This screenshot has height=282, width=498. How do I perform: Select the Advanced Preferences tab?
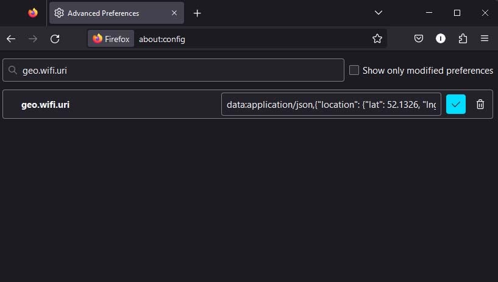(x=110, y=13)
